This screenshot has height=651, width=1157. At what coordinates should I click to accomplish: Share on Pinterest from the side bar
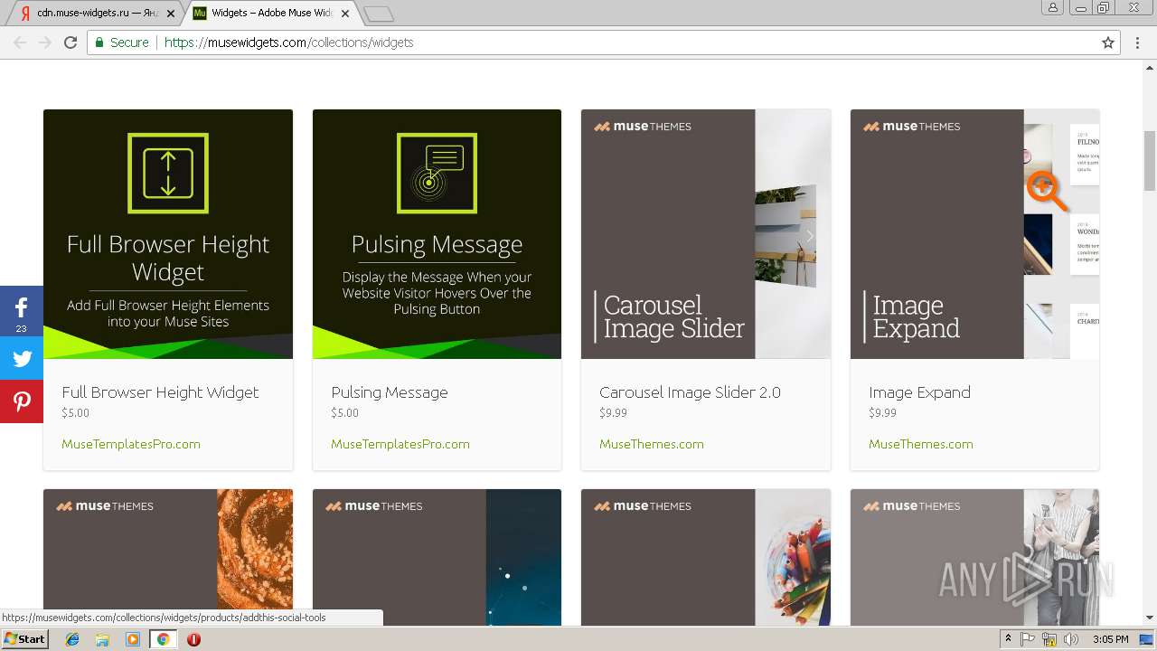coord(22,401)
